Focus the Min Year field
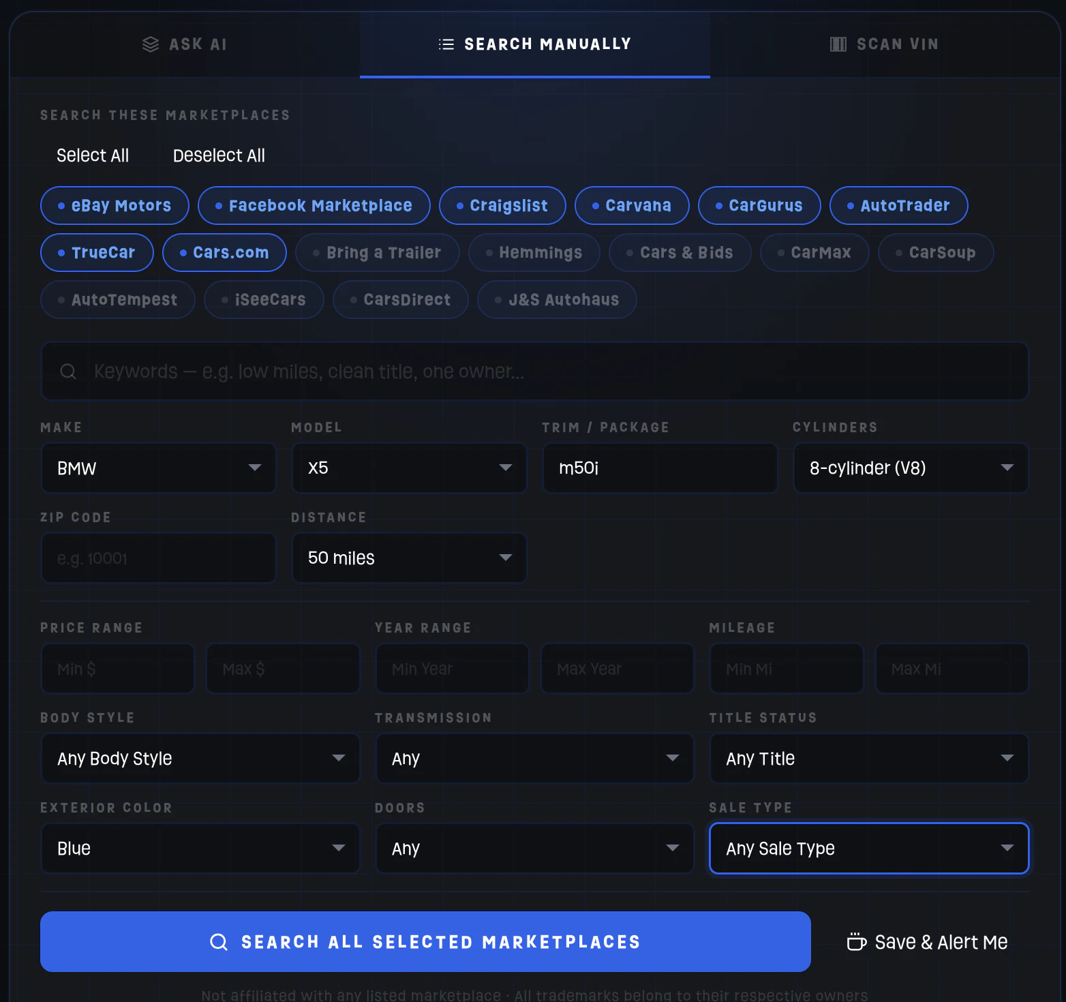The width and height of the screenshot is (1066, 1002). tap(453, 668)
